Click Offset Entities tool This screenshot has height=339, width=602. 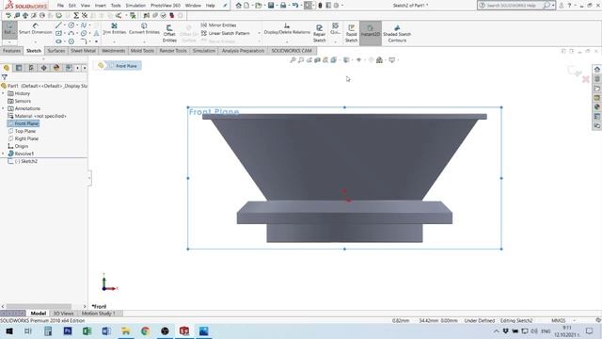pyautogui.click(x=169, y=34)
